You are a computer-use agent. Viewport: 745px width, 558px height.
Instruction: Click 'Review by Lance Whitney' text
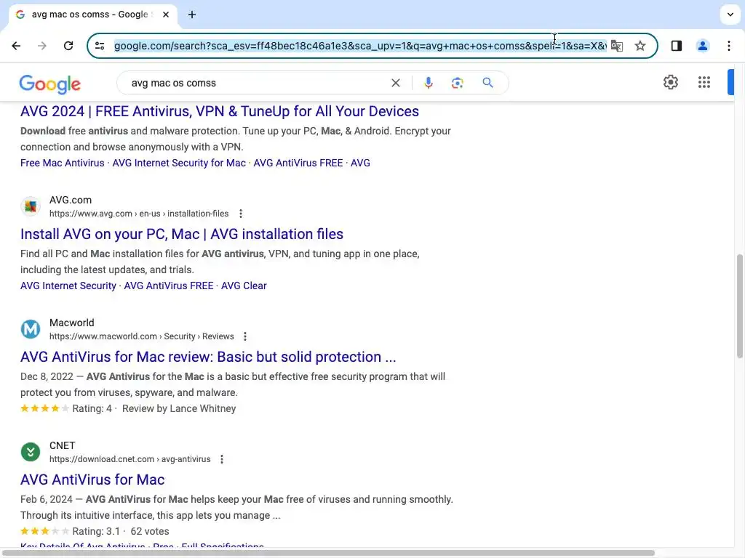click(x=179, y=408)
